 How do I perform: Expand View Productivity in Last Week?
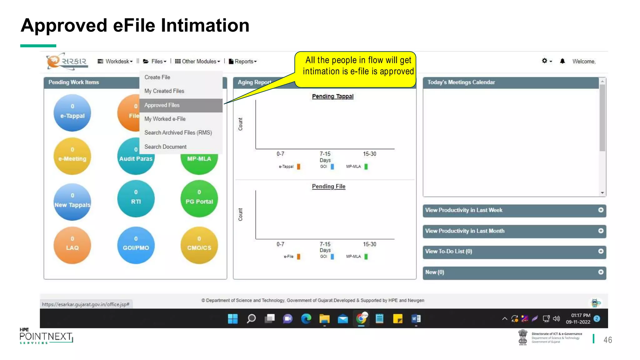[x=600, y=210]
